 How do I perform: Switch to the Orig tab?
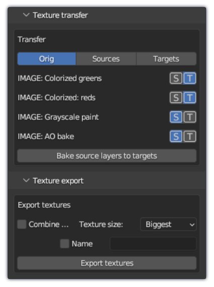click(x=47, y=59)
